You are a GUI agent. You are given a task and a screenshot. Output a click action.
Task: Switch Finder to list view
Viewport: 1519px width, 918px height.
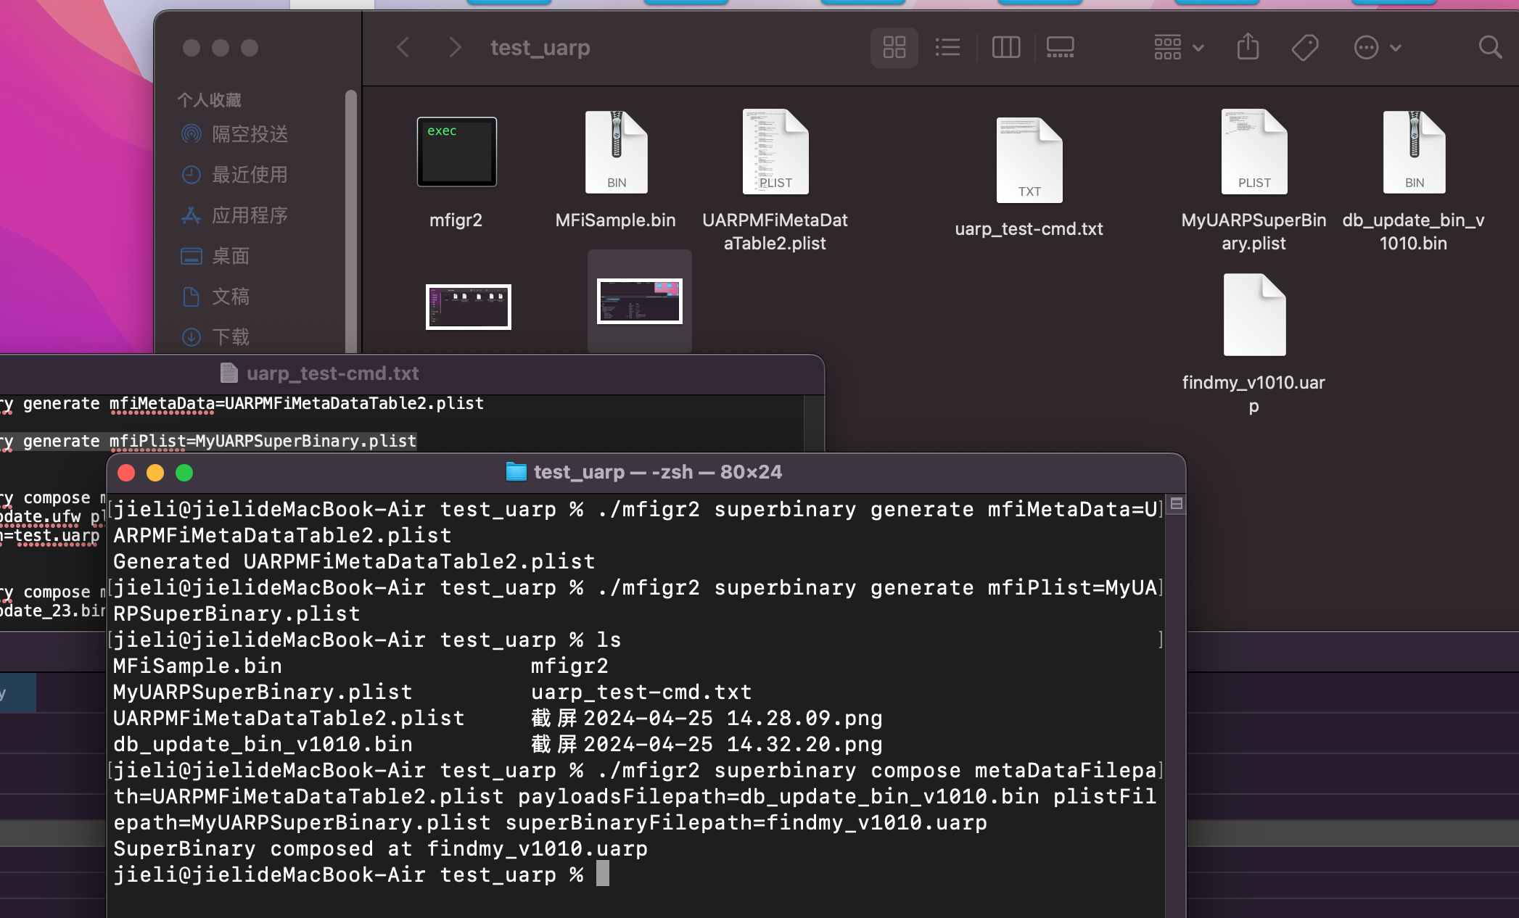tap(947, 48)
